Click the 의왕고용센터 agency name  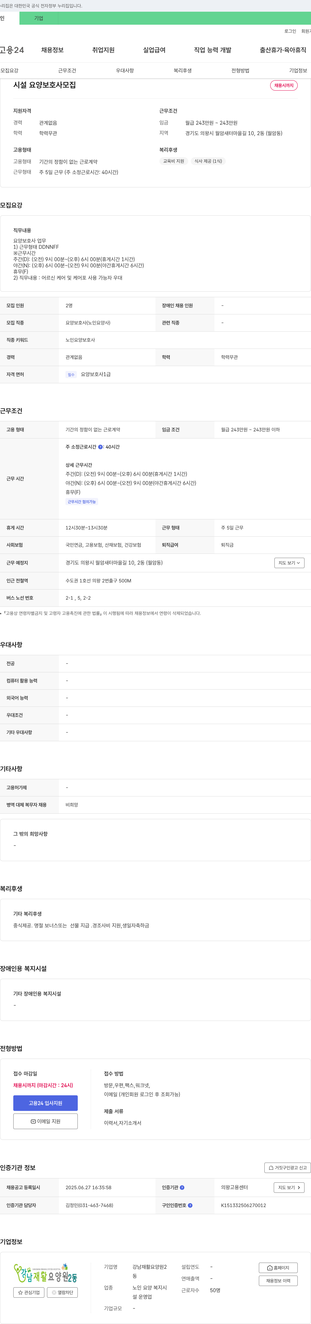click(x=234, y=1187)
